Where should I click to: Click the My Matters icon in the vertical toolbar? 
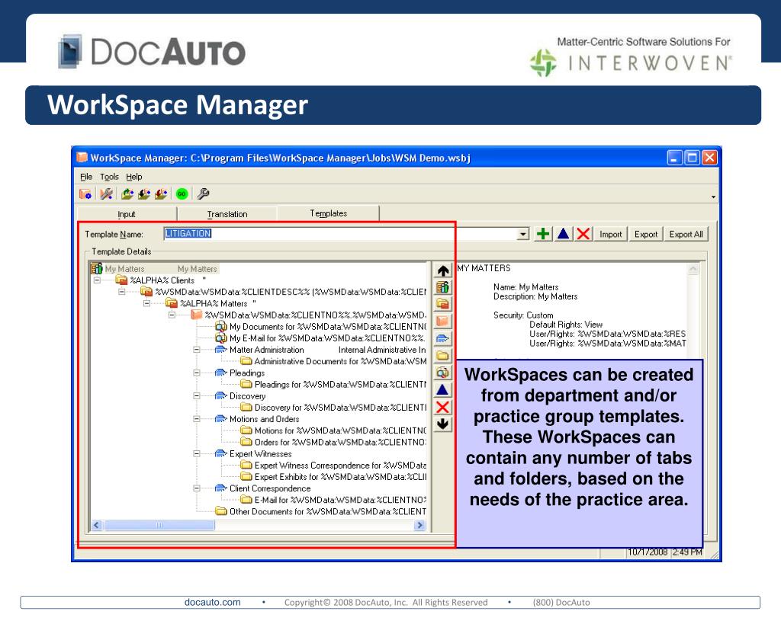[443, 287]
